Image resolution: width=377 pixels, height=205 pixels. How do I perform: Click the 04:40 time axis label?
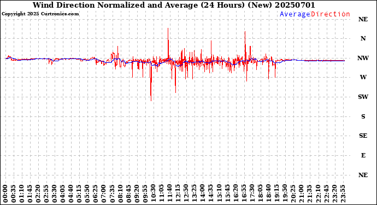click(x=71, y=194)
